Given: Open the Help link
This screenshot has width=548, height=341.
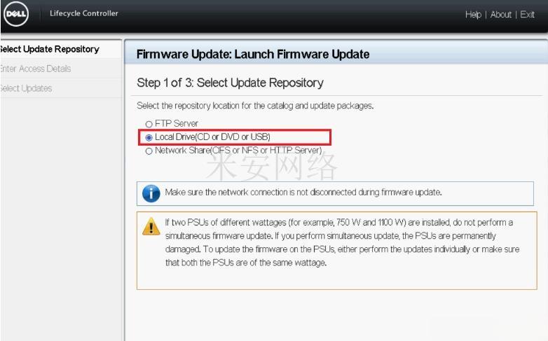Looking at the screenshot, I should [473, 14].
